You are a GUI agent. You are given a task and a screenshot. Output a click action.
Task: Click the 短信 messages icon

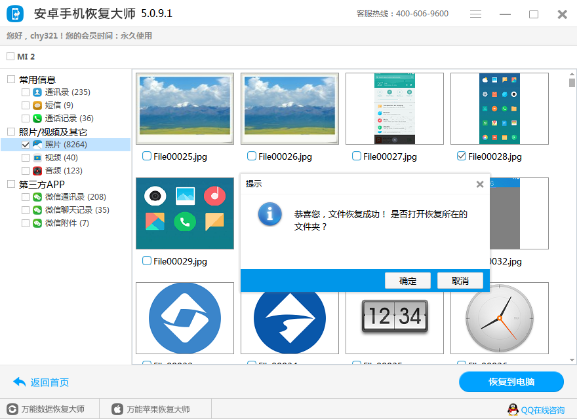[x=37, y=105]
